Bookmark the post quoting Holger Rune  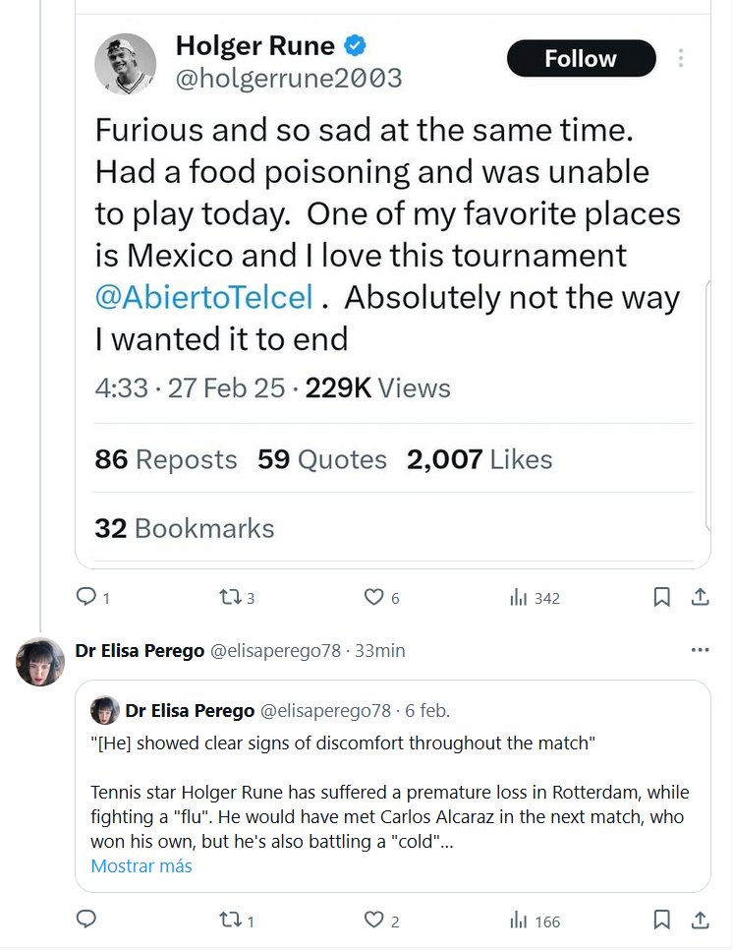(662, 597)
